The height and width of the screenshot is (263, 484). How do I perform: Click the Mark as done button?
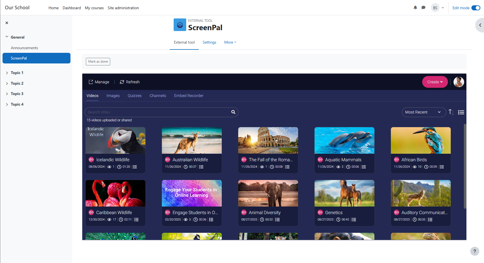pyautogui.click(x=98, y=61)
